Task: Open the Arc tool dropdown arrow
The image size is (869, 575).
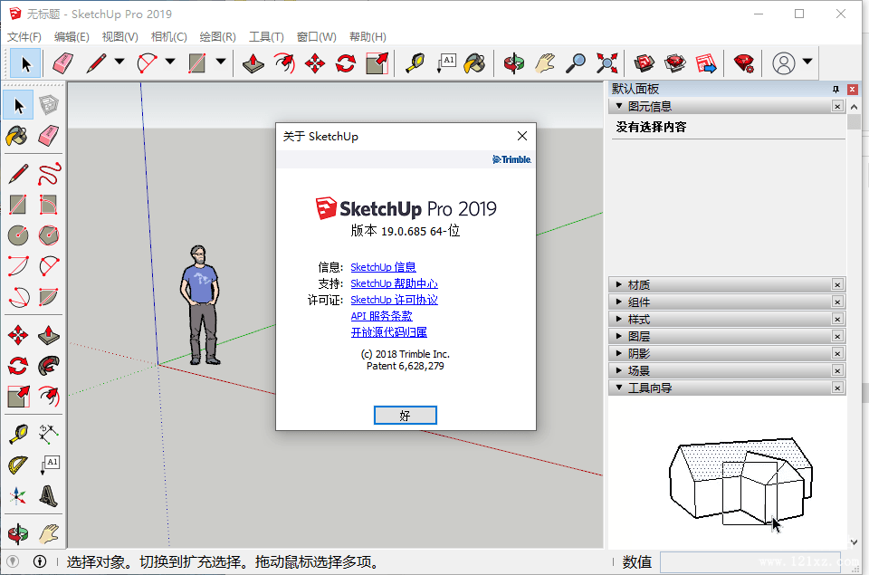Action: point(170,62)
